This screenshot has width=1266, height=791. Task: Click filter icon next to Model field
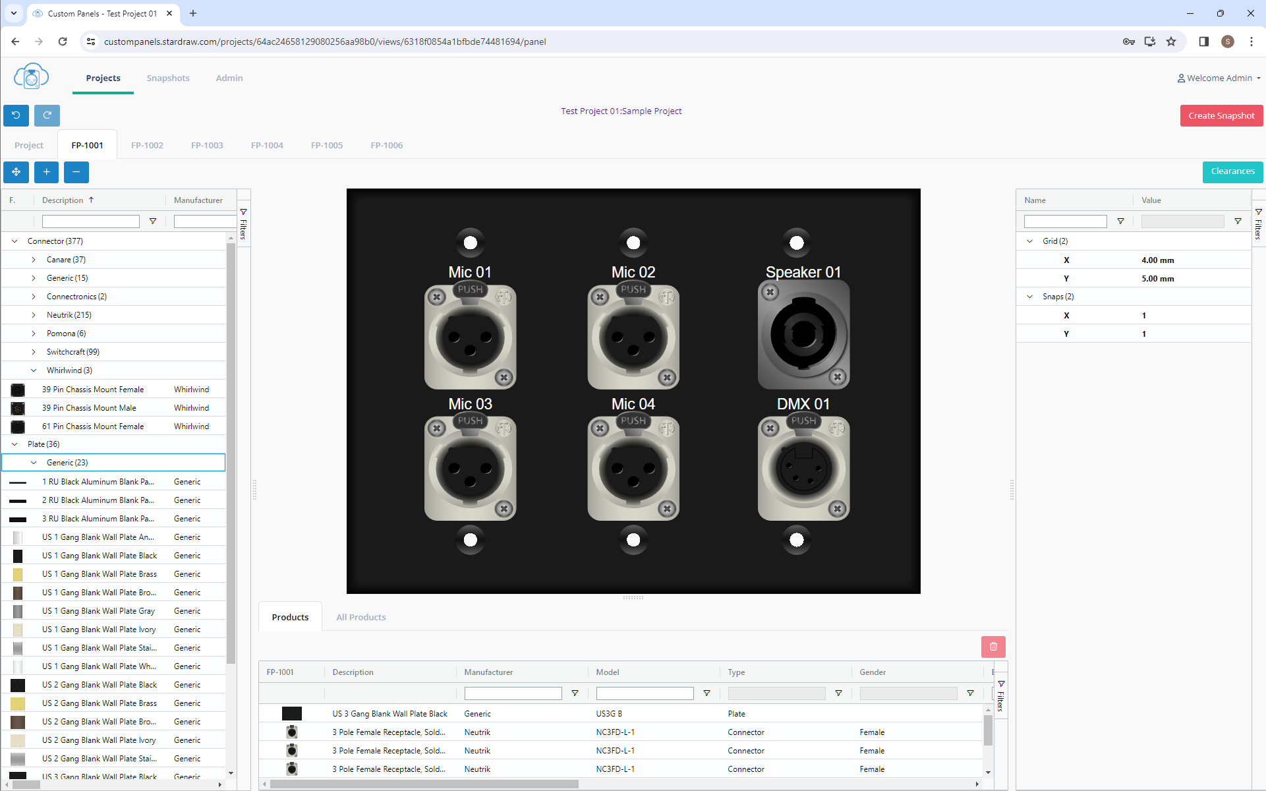click(x=706, y=693)
